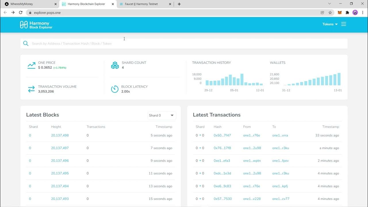This screenshot has width=368, height=207.
Task: Click the Shard Count cubes icon
Action: click(115, 65)
